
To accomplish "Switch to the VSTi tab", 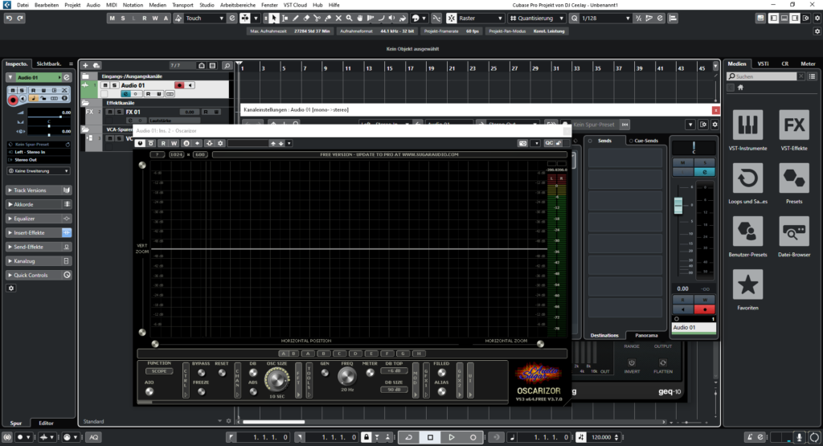I will click(764, 64).
